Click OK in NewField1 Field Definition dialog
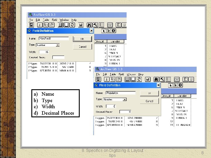211x158 pixels. 82,39
